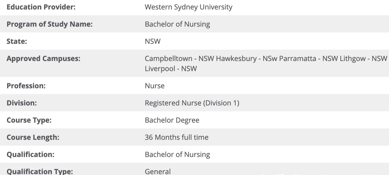Click the Approved Campuses label

pyautogui.click(x=43, y=59)
